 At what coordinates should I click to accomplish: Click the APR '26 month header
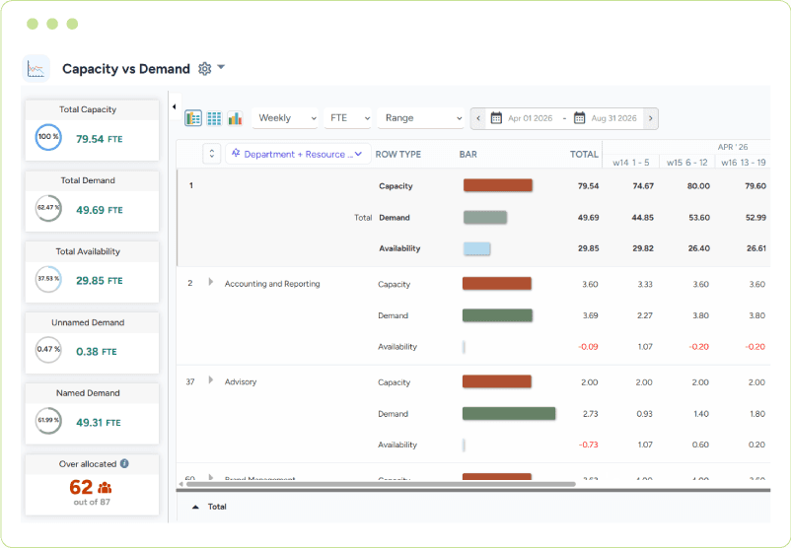pyautogui.click(x=733, y=147)
